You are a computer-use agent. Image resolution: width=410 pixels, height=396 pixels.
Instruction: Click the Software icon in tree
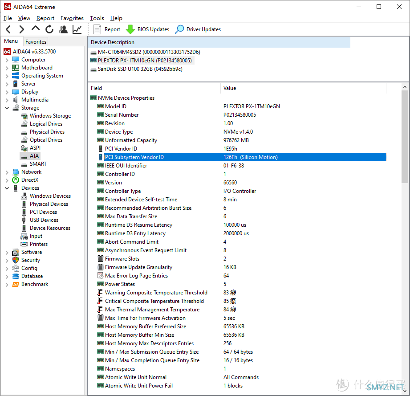tap(16, 252)
